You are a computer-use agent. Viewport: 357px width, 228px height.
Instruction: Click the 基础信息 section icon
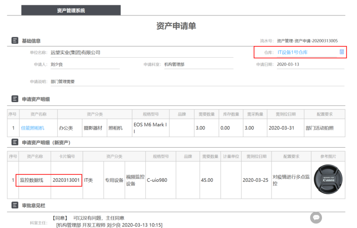(x=15, y=41)
